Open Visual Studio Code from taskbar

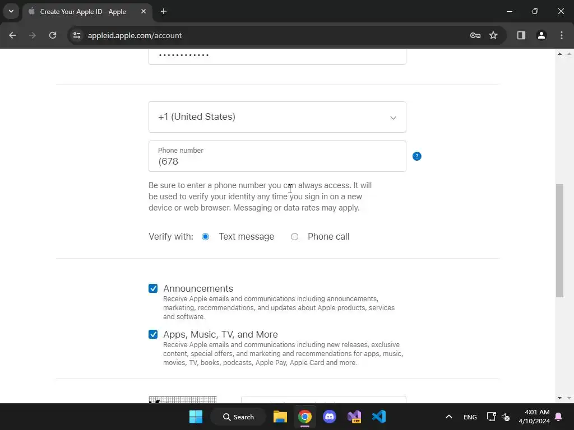point(379,417)
